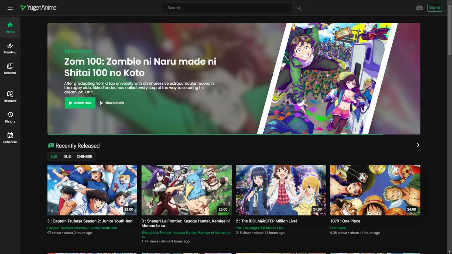Open the Discord link icon
The width and height of the screenshot is (452, 254).
[x=420, y=8]
